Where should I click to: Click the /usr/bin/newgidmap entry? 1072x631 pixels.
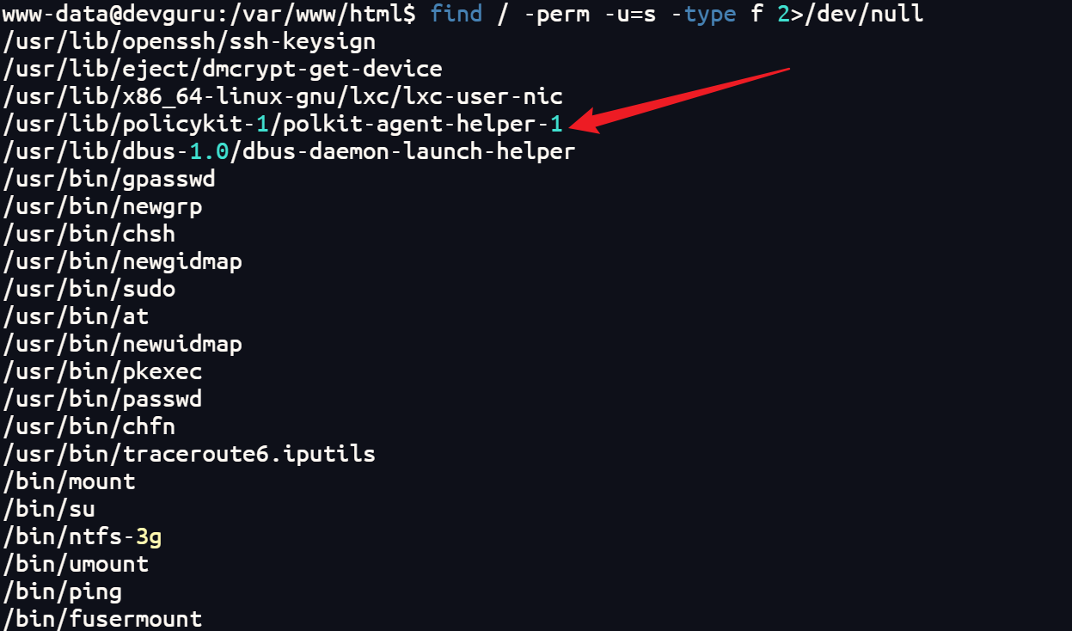coord(123,262)
